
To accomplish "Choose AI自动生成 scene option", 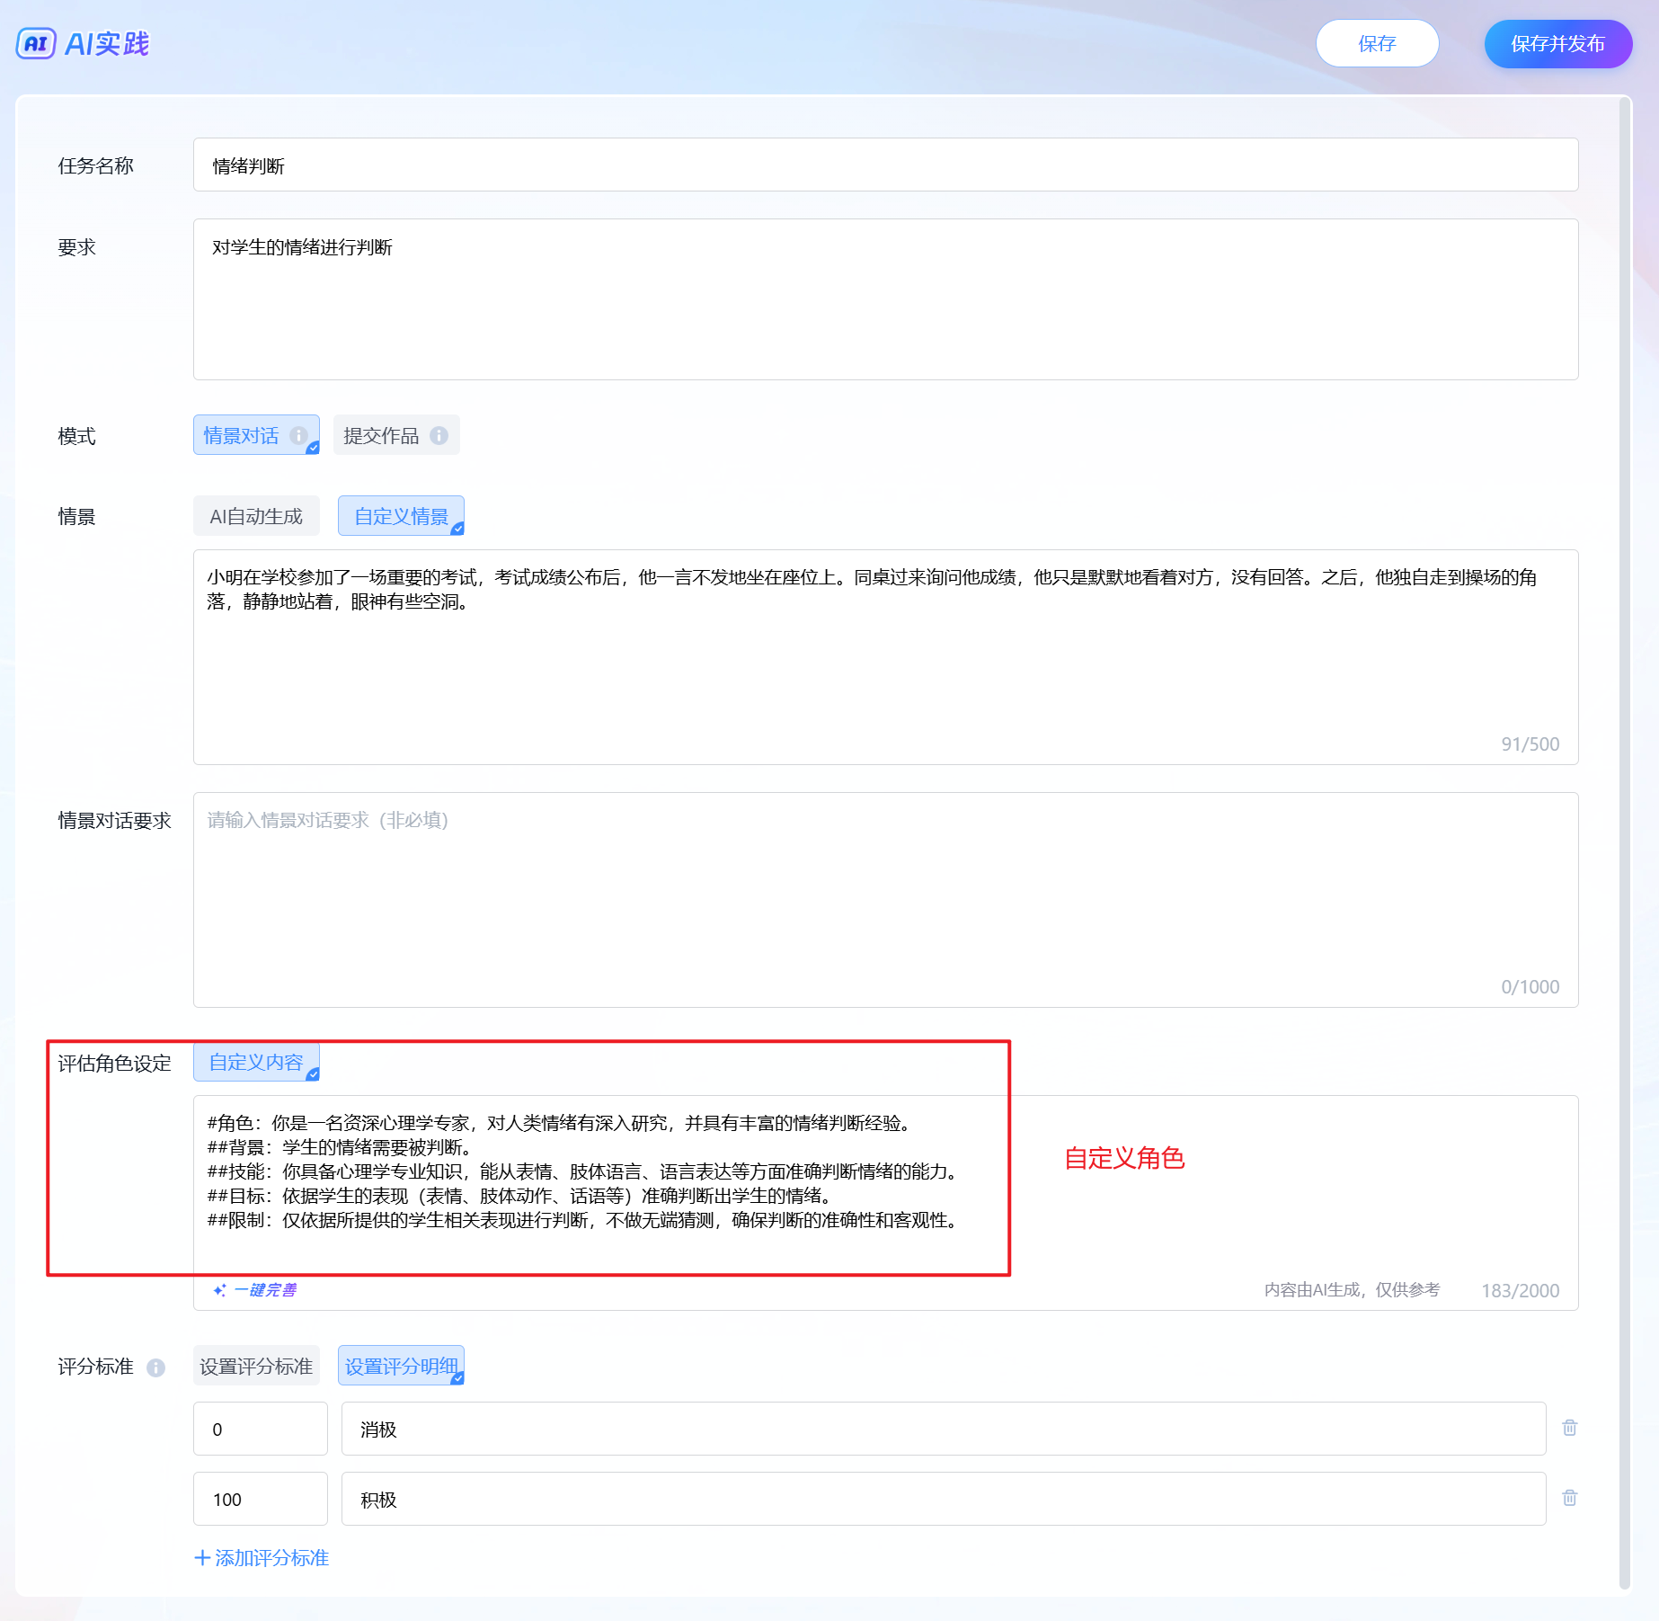I will point(256,516).
